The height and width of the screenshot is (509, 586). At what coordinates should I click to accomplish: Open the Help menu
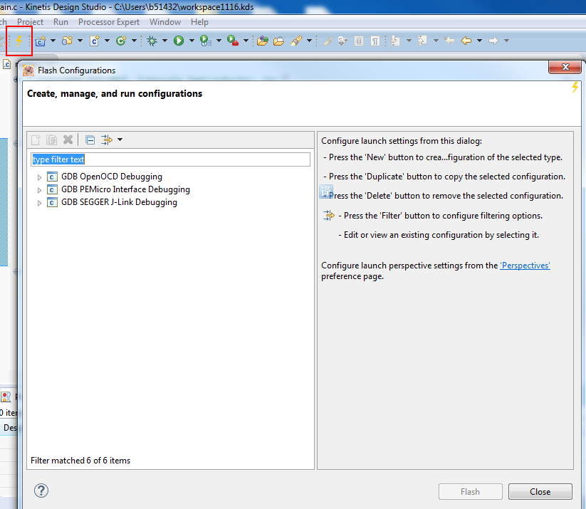199,22
